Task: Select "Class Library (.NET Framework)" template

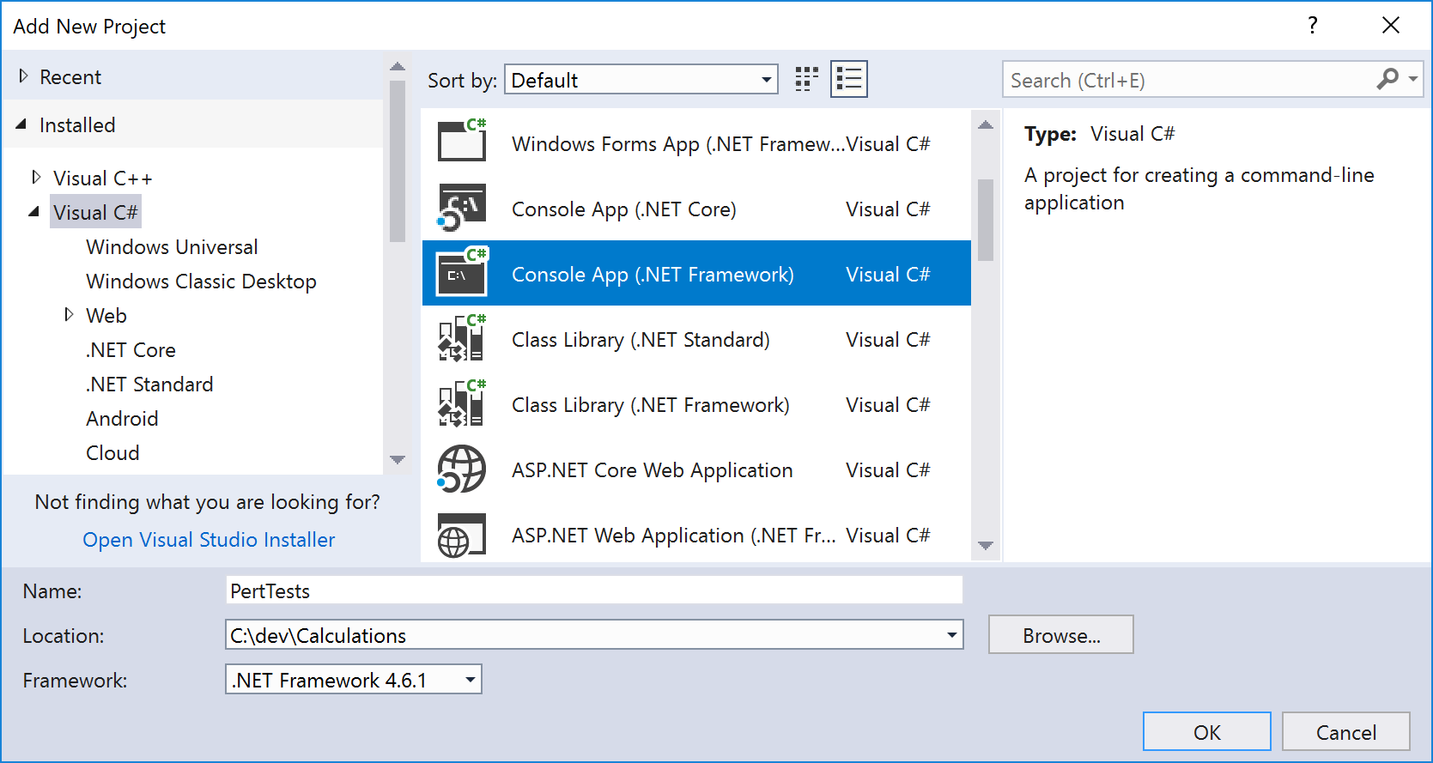Action: pos(696,403)
